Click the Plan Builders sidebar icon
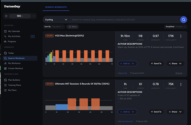The image size is (191, 125). 5,80
